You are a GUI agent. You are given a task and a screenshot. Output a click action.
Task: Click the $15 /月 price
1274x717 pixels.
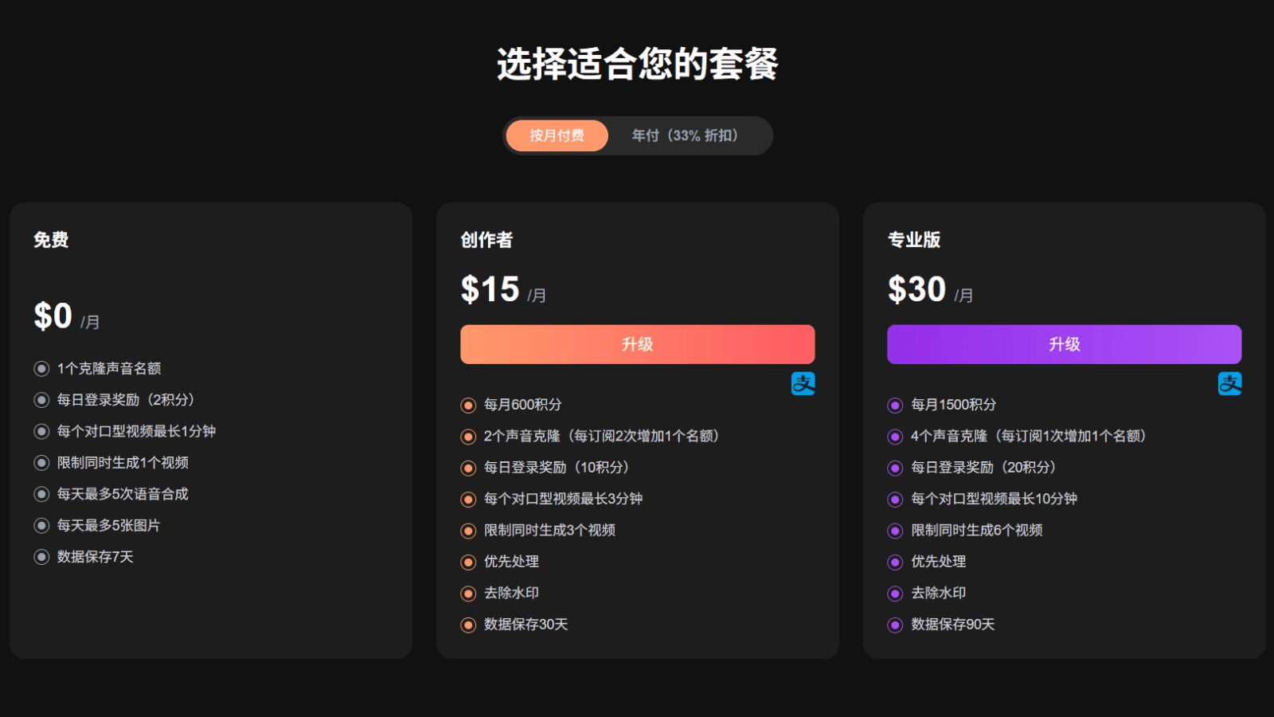(x=502, y=290)
